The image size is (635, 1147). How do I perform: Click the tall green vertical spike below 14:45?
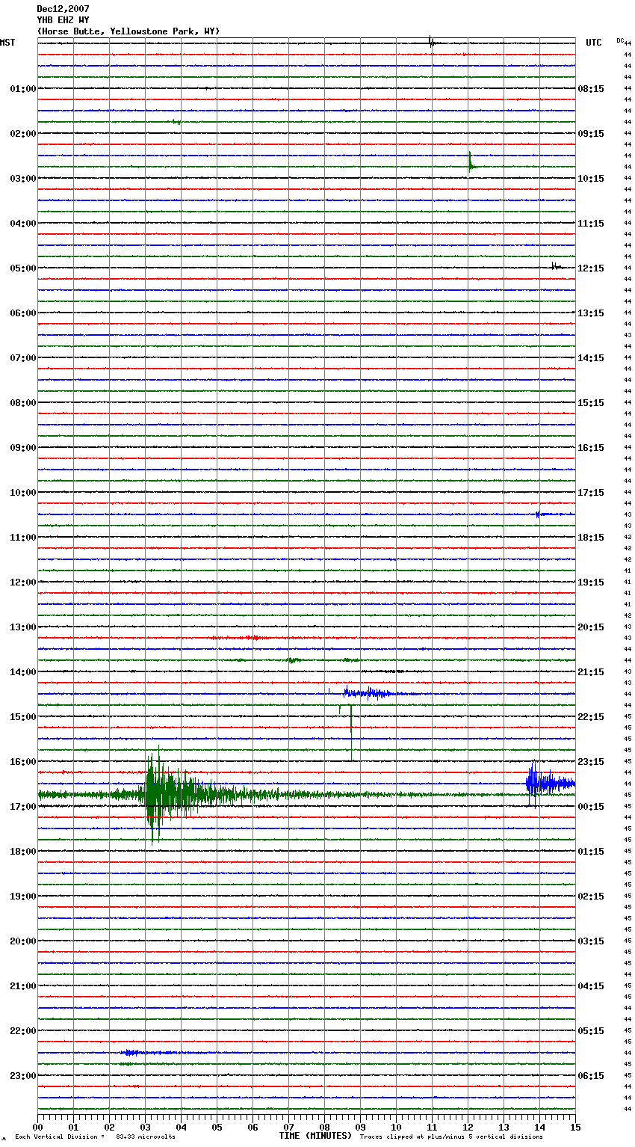351,731
